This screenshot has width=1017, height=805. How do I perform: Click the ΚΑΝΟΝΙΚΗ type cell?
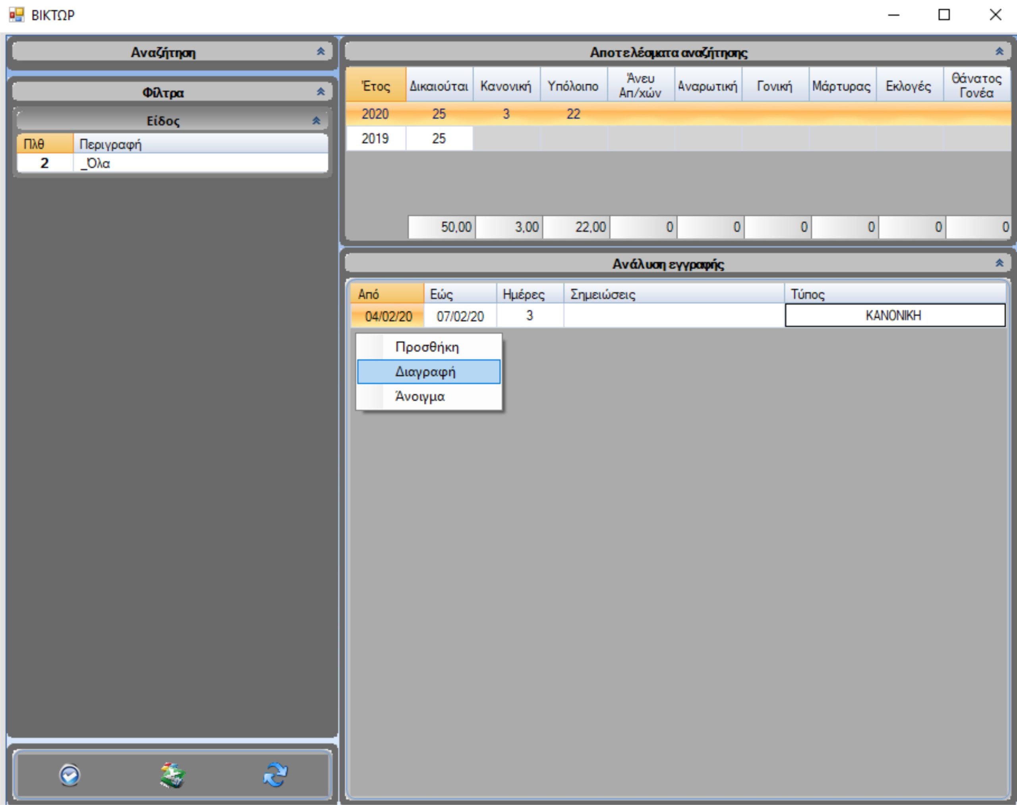tap(894, 315)
